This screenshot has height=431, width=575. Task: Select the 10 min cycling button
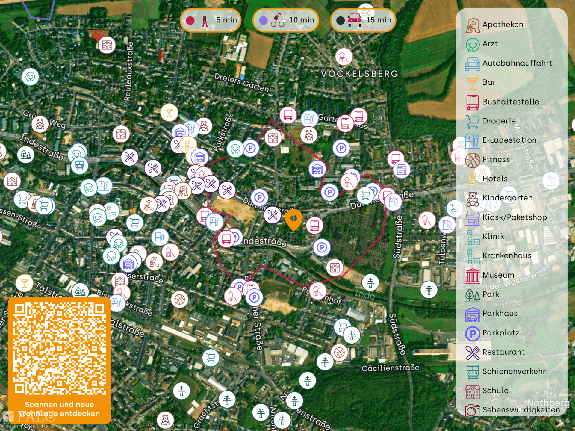[x=286, y=20]
